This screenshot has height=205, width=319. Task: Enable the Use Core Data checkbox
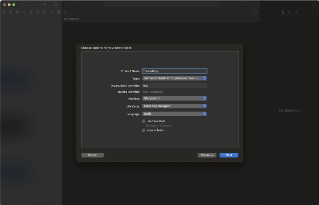point(144,121)
